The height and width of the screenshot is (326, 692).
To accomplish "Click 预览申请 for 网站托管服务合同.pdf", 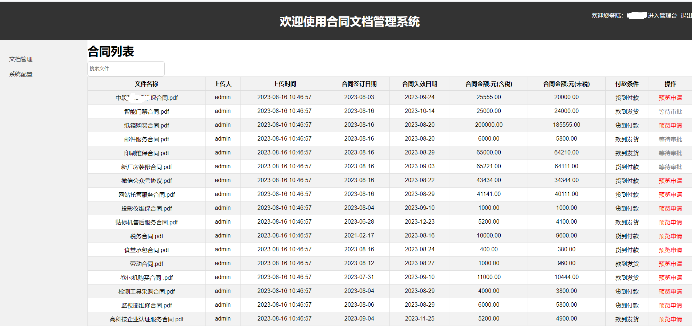I will click(x=670, y=195).
